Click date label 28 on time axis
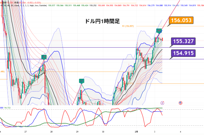 coord(51,132)
